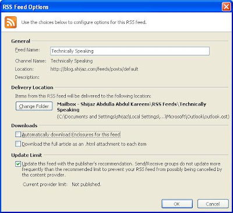Image resolution: width=233 pixels, height=213 pixels.
Task: Confirm settings with the OK button
Action: [x=177, y=204]
